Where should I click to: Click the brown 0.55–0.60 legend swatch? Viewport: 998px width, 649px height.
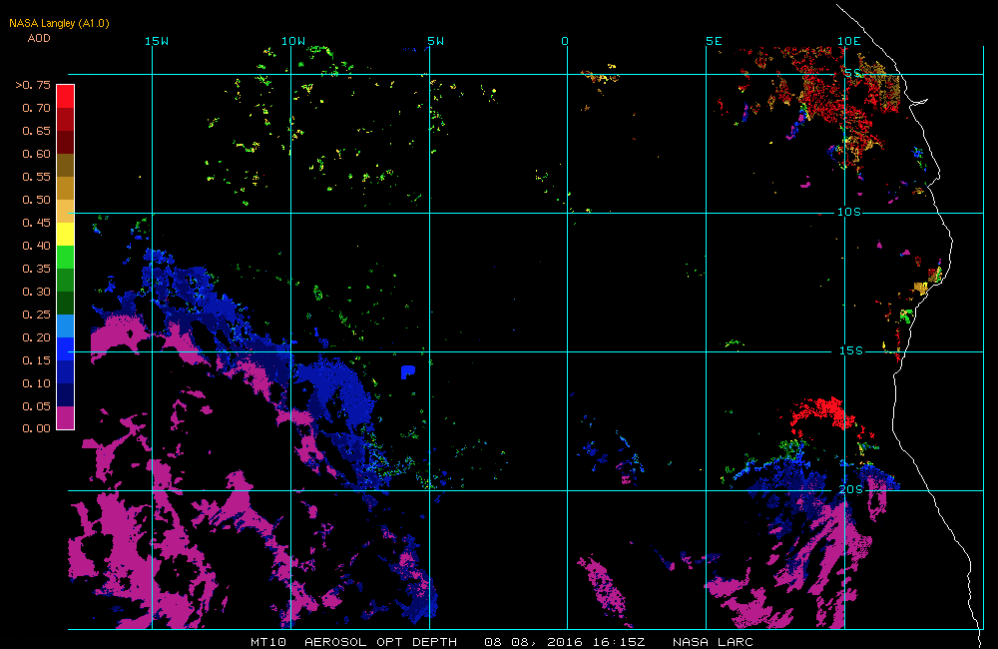(66, 165)
